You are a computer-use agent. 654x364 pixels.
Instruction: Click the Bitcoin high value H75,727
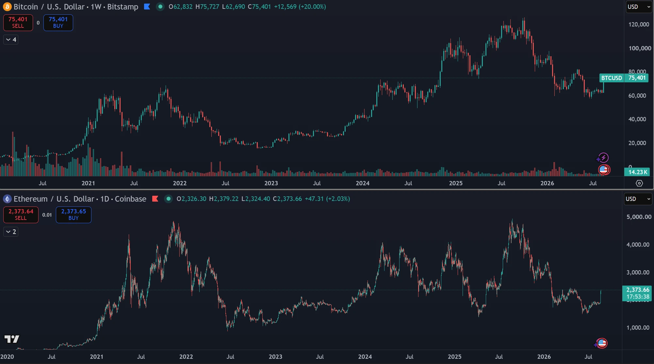coord(207,7)
